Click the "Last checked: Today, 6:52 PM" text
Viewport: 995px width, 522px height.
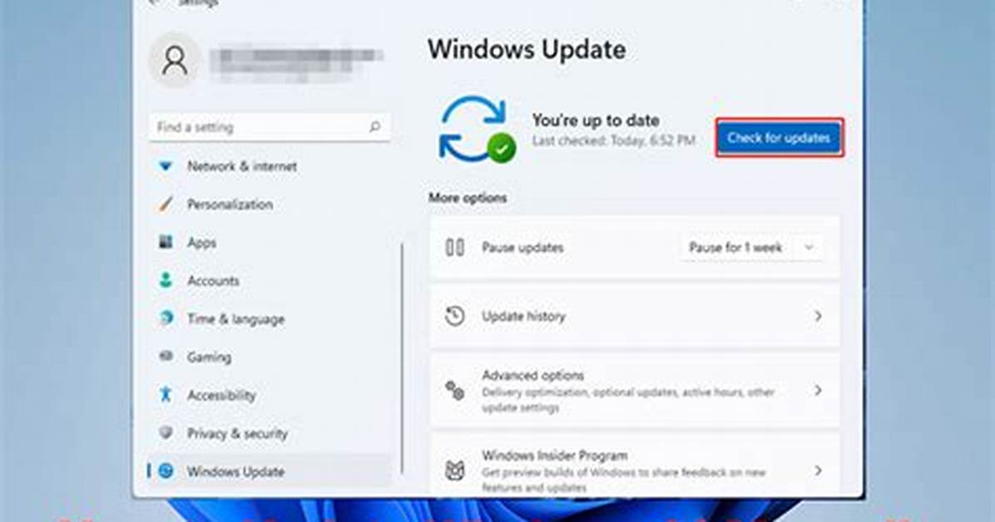point(614,140)
